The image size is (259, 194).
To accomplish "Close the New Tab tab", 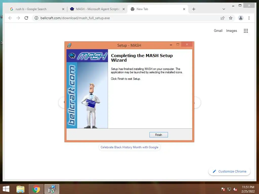I will click(x=184, y=9).
